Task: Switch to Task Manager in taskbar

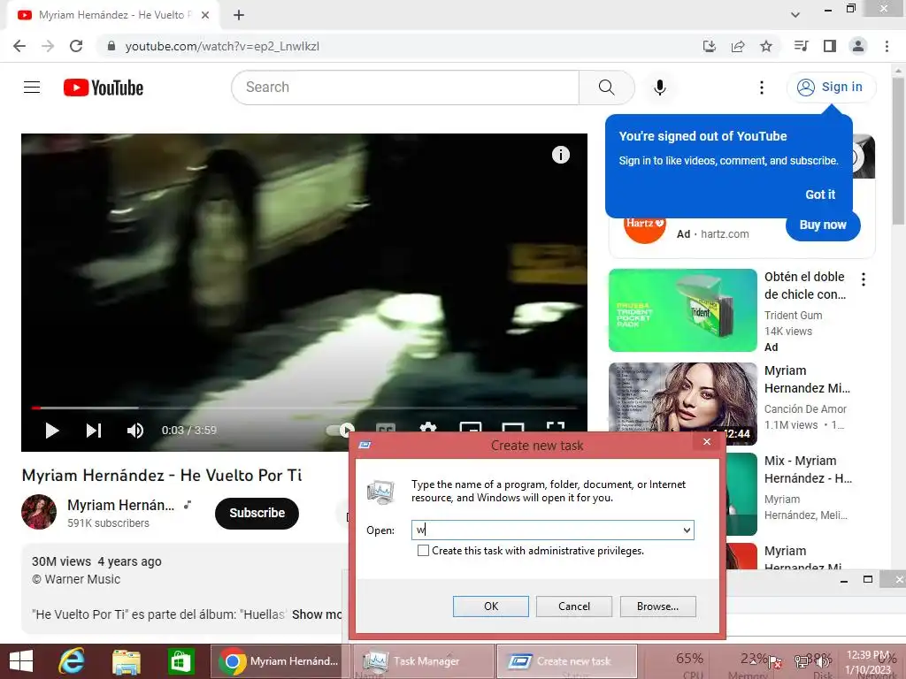Action: tap(424, 661)
